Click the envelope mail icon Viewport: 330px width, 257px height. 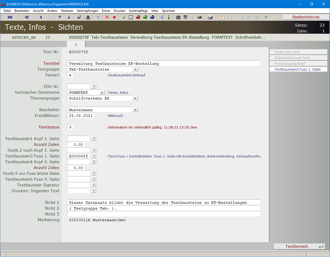222,17
